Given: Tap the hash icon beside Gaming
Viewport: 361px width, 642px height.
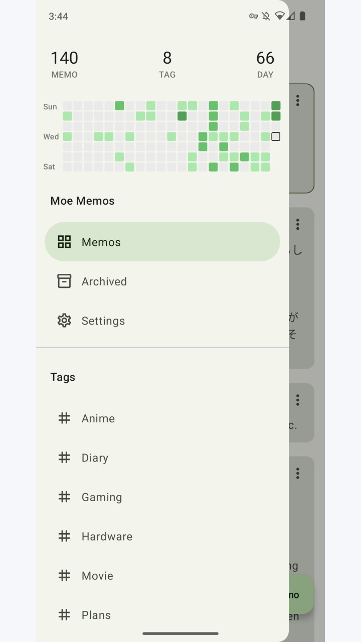Looking at the screenshot, I should (64, 497).
